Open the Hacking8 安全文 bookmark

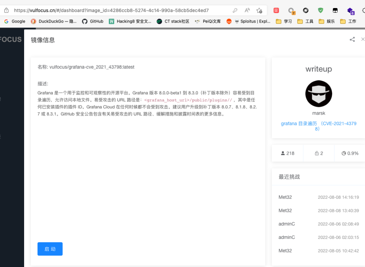pos(130,22)
